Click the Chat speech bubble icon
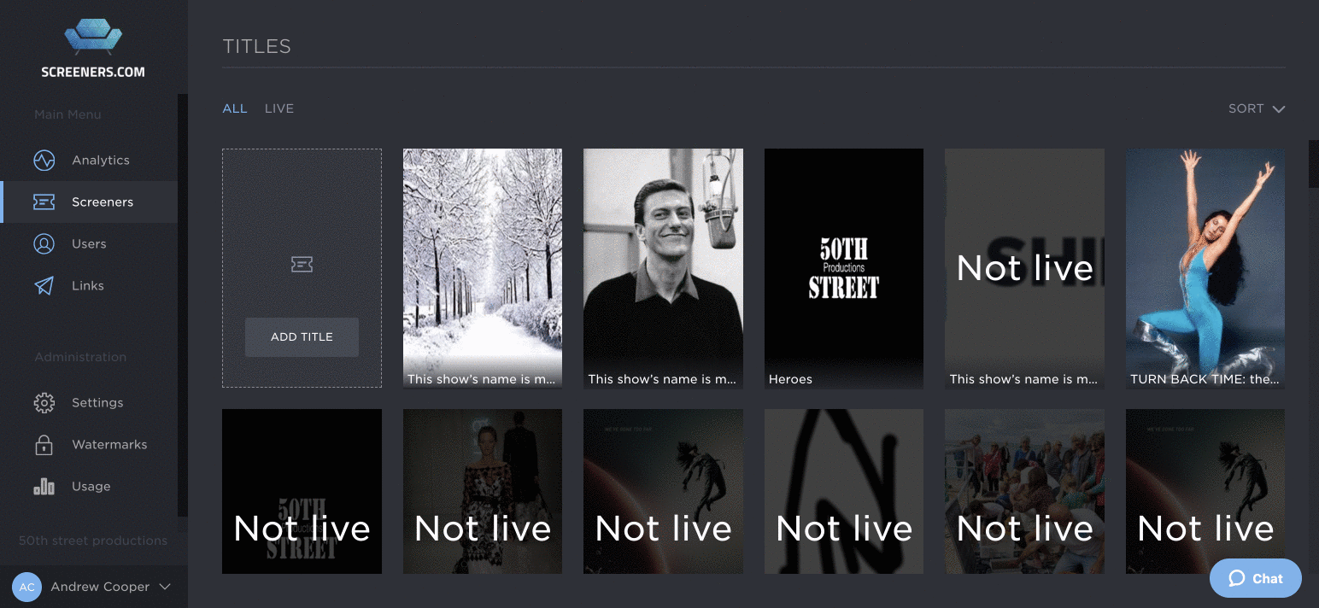The image size is (1319, 608). 1236,578
